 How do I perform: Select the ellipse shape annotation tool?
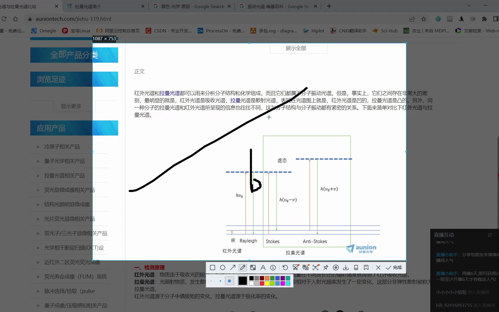pos(223,268)
